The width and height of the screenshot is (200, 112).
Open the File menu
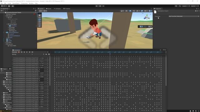pos(2,3)
